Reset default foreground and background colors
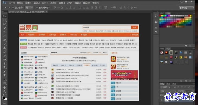This screenshot has height=105, width=198. pyautogui.click(x=3, y=95)
